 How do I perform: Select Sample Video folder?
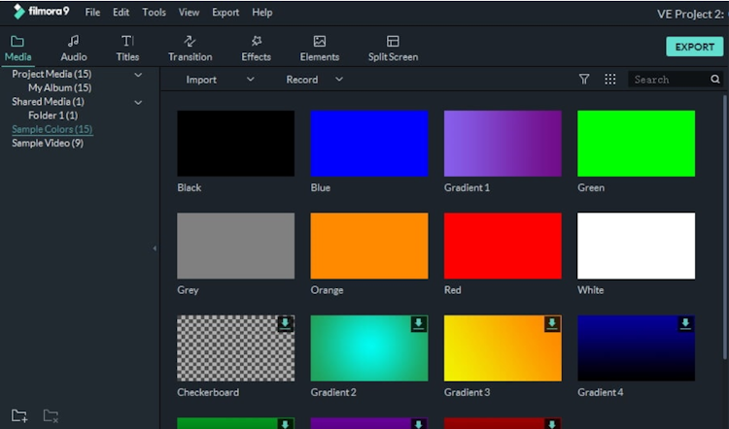[47, 144]
